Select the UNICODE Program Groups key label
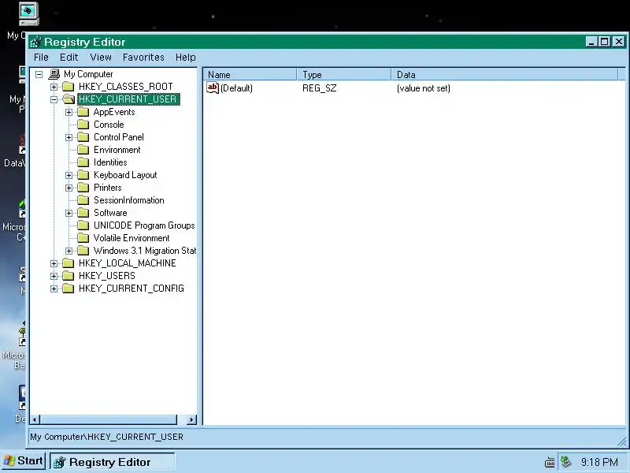The image size is (630, 473). [144, 225]
